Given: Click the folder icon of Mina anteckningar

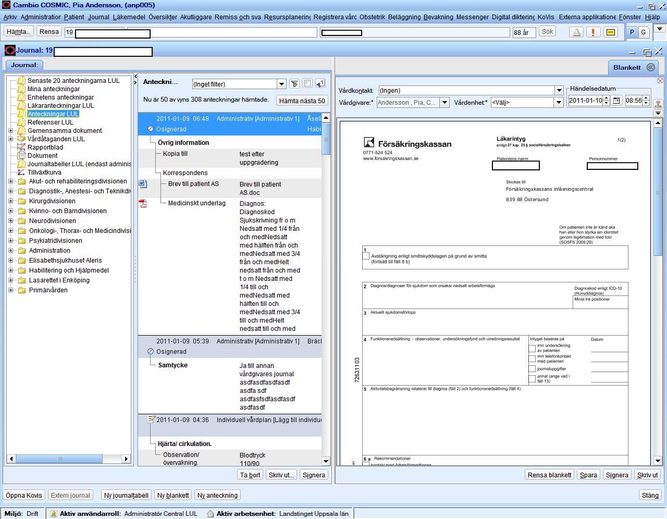Looking at the screenshot, I should click(21, 89).
